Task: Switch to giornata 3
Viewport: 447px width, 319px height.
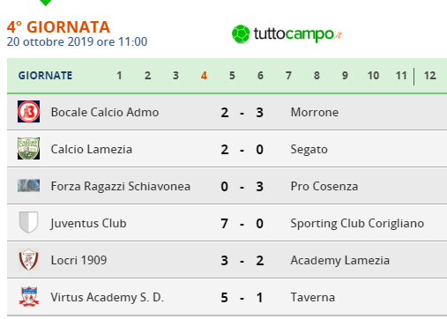Action: pos(175,76)
